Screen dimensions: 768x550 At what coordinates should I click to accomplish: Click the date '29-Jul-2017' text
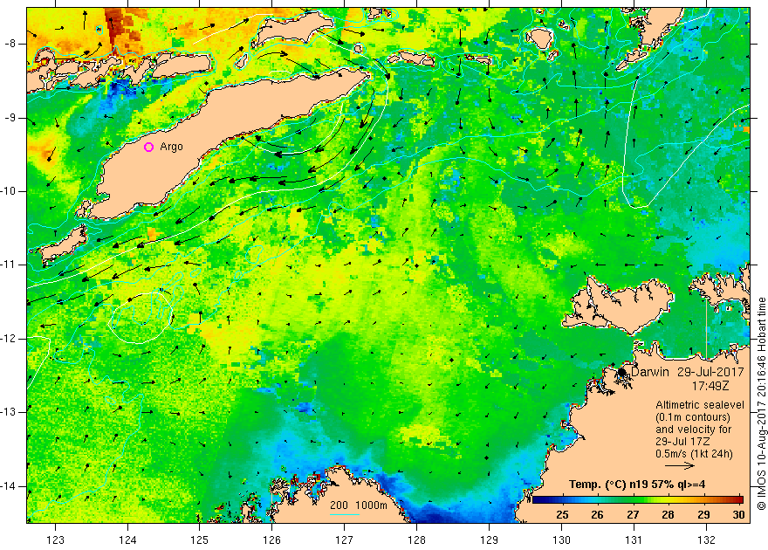(x=710, y=372)
